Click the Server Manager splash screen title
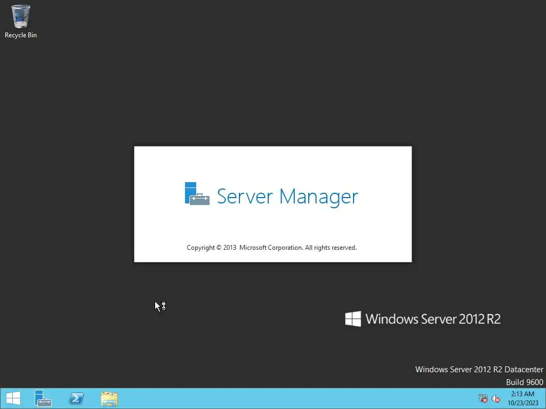This screenshot has width=546, height=409. pos(287,197)
